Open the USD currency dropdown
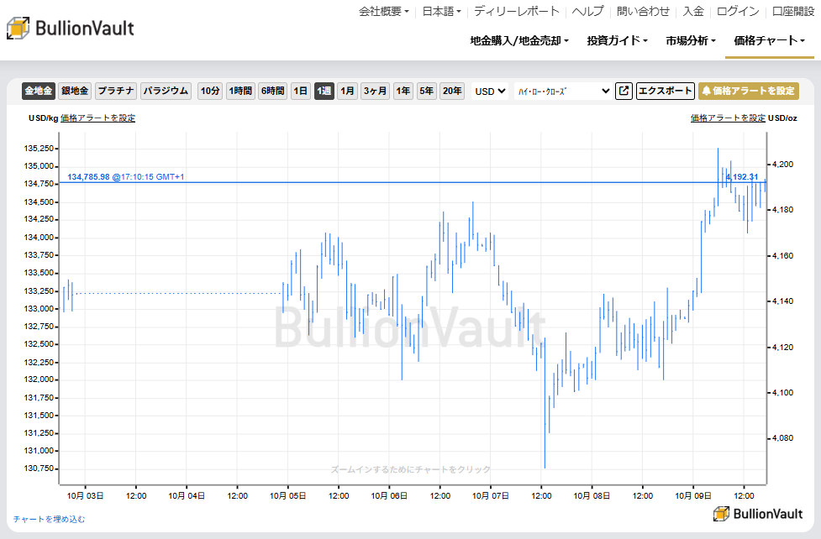The image size is (821, 539). [x=490, y=91]
